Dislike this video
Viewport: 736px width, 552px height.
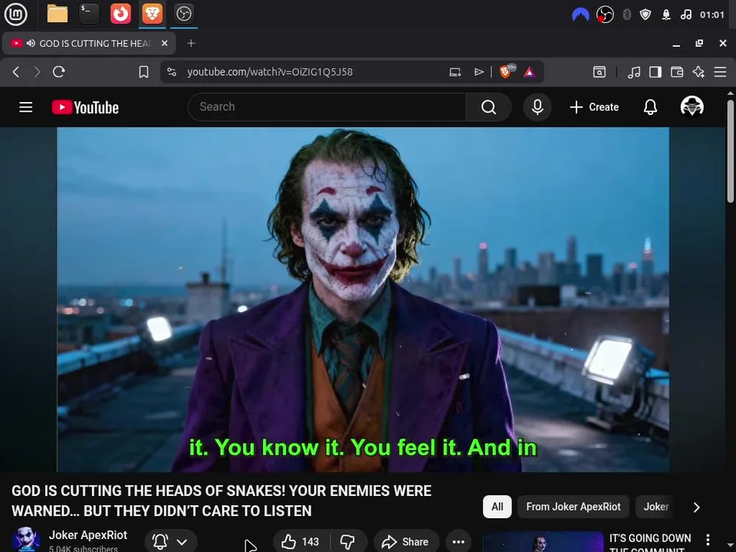point(348,542)
